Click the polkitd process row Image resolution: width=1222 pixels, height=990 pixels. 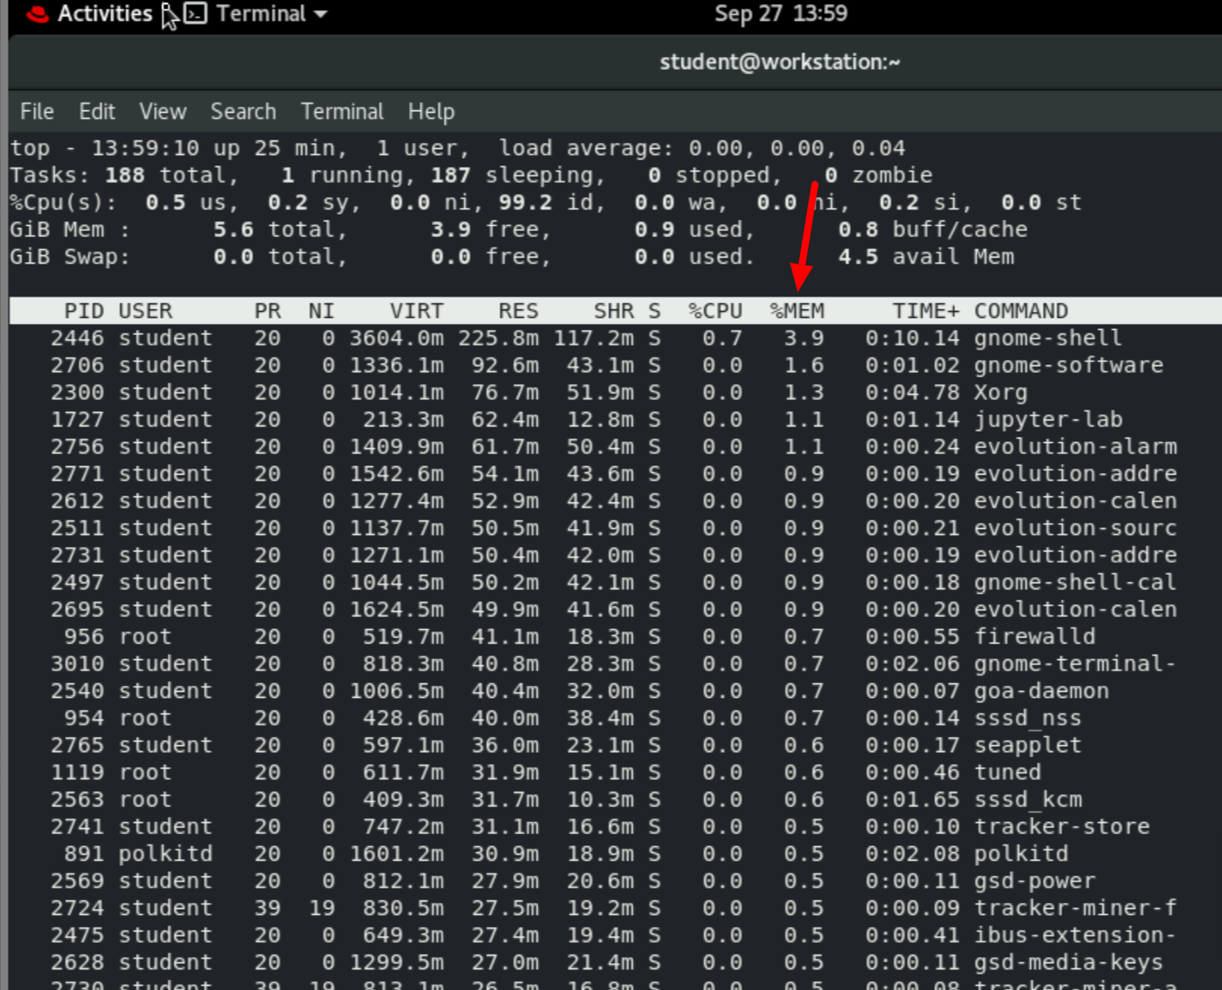[x=1021, y=854]
